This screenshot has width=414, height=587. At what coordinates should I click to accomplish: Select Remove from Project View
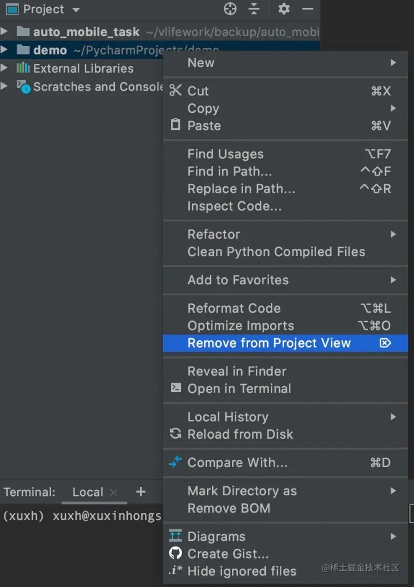(x=269, y=343)
